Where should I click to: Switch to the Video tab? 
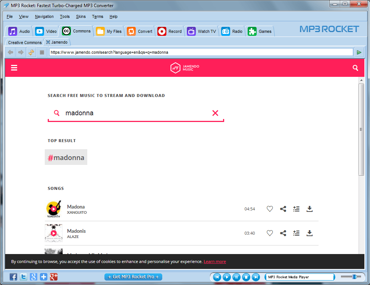pos(46,31)
